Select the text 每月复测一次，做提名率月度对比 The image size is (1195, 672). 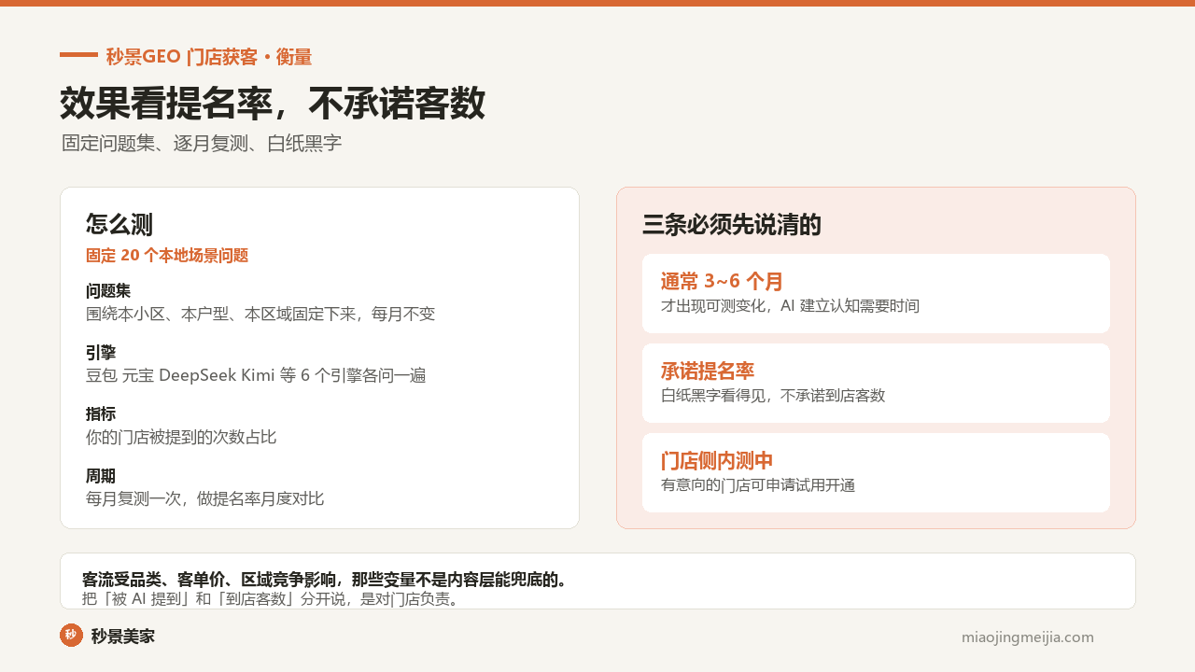tap(205, 498)
